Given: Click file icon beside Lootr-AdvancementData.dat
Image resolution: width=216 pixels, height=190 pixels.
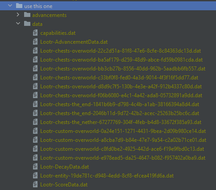Looking at the screenshot, I should pos(35,41).
